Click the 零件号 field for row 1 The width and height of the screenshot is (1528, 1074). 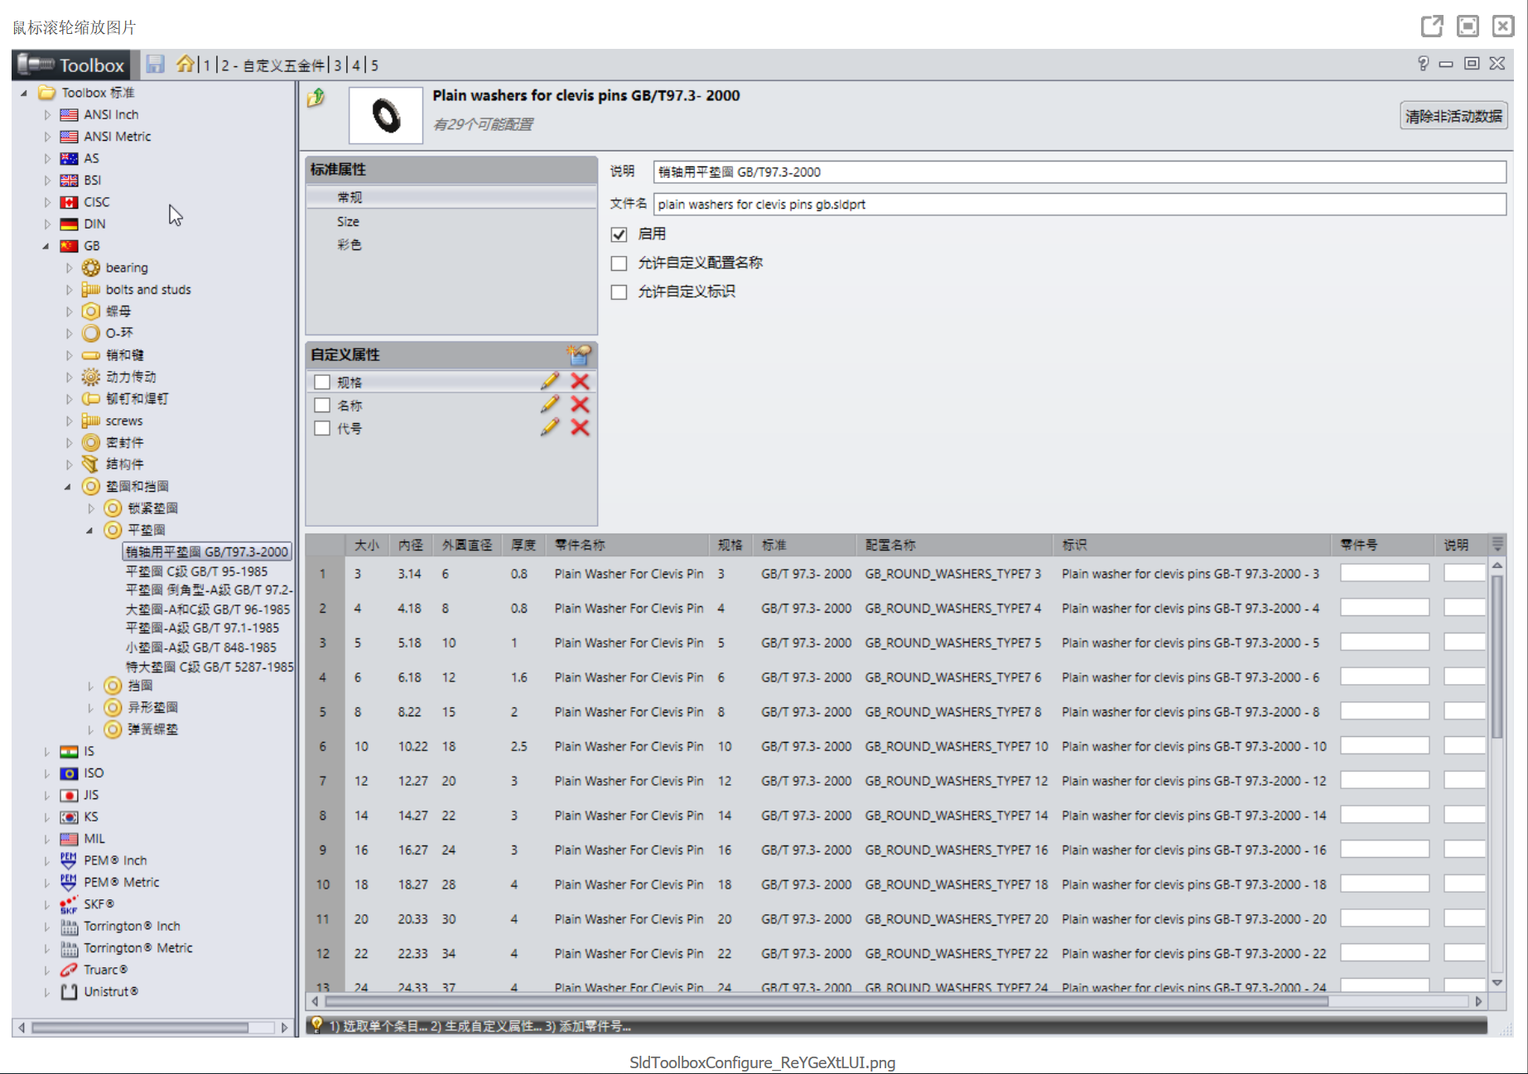(1385, 573)
